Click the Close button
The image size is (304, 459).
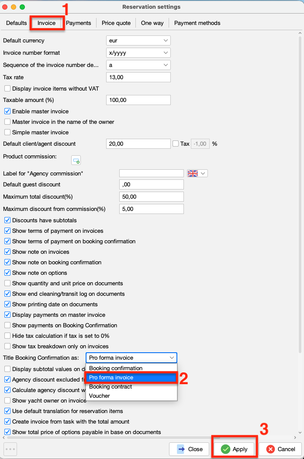[190, 449]
